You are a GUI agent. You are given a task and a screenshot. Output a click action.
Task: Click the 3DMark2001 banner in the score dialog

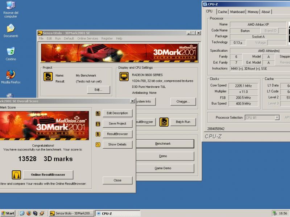click(44, 125)
